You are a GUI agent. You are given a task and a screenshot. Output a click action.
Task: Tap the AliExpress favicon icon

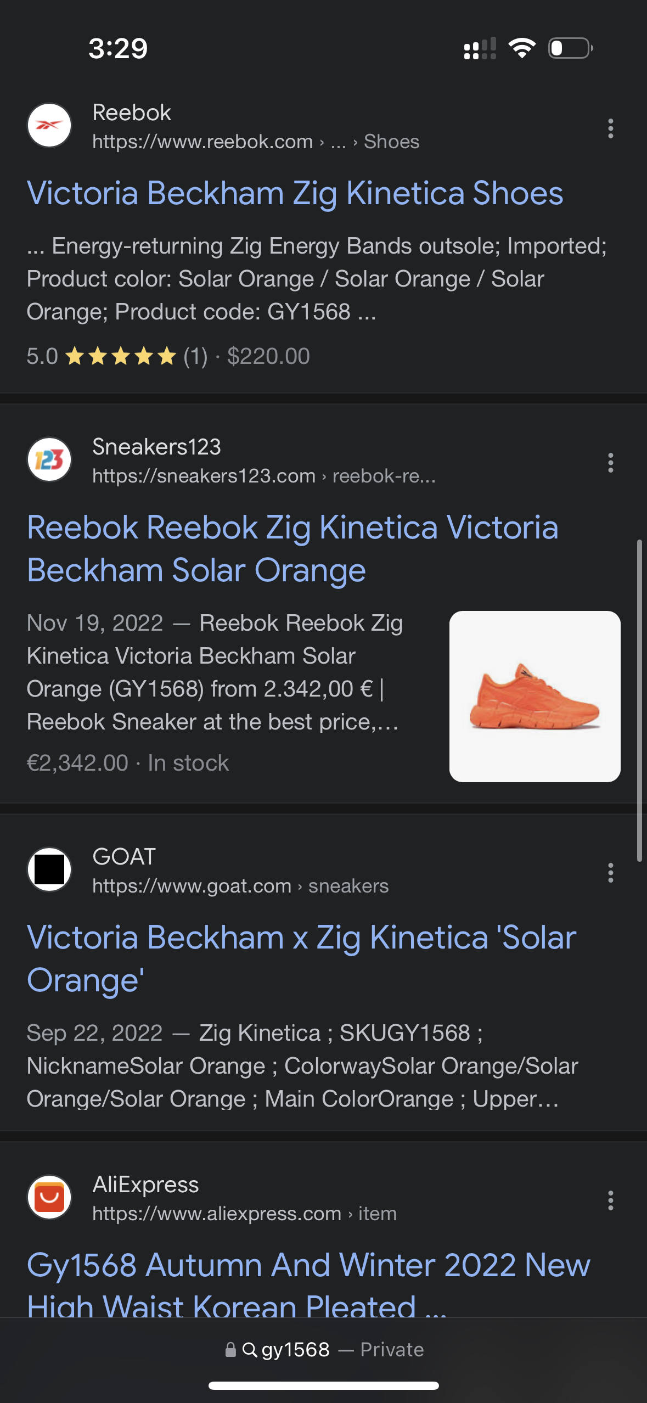[49, 1197]
